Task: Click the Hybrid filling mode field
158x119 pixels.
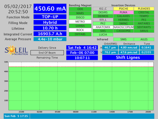Action: click(50, 22)
